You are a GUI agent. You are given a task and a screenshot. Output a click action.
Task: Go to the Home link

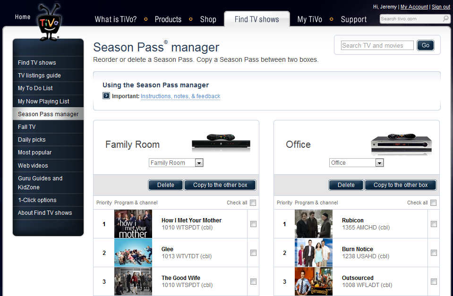pyautogui.click(x=23, y=17)
